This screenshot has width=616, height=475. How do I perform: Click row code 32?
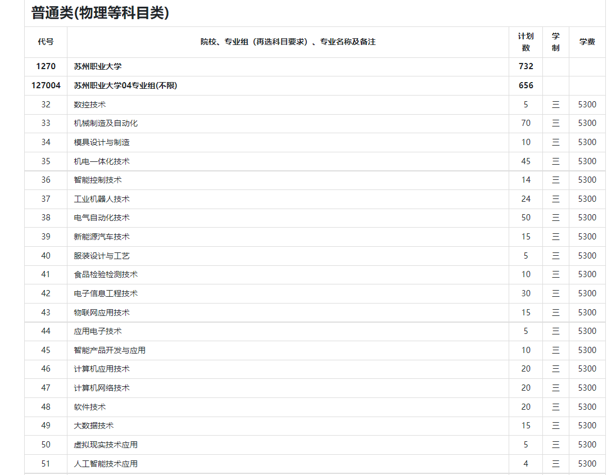point(46,105)
